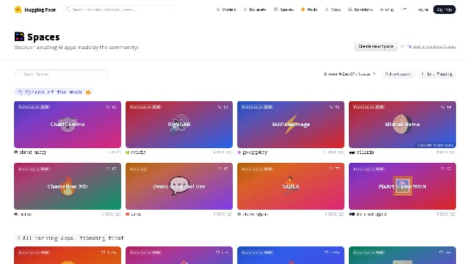Click the green nvidia avatar under BigVGAN

tap(127, 153)
